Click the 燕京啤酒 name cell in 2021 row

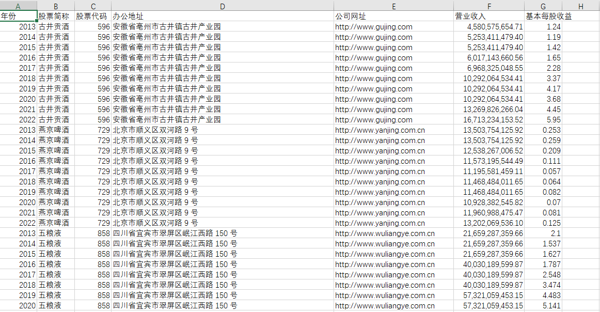[x=56, y=213]
